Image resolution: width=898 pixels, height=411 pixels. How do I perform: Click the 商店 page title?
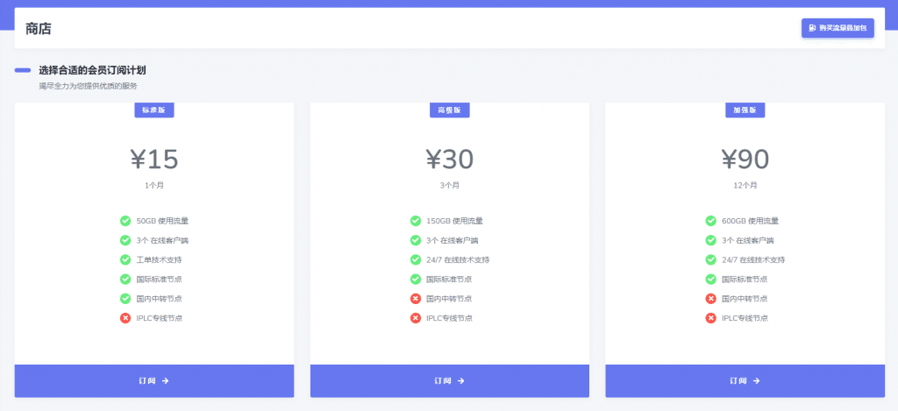pos(39,29)
